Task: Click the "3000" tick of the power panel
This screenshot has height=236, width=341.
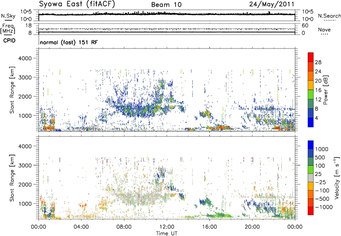Action: (25, 78)
